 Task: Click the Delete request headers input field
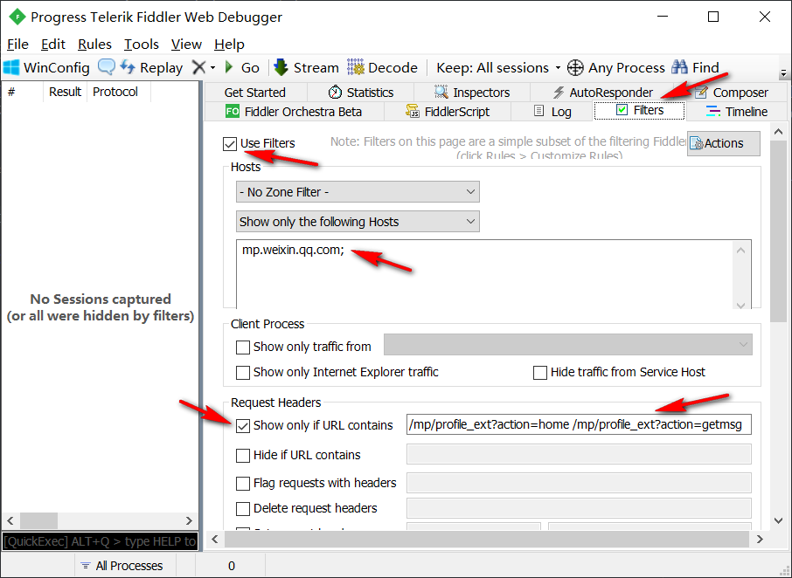[x=579, y=508]
